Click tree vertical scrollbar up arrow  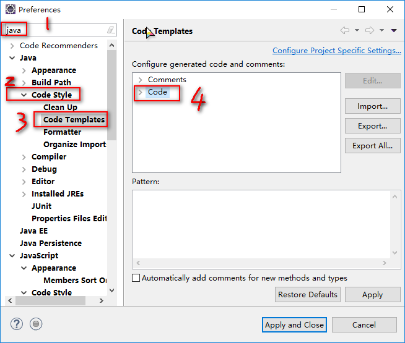click(112, 45)
